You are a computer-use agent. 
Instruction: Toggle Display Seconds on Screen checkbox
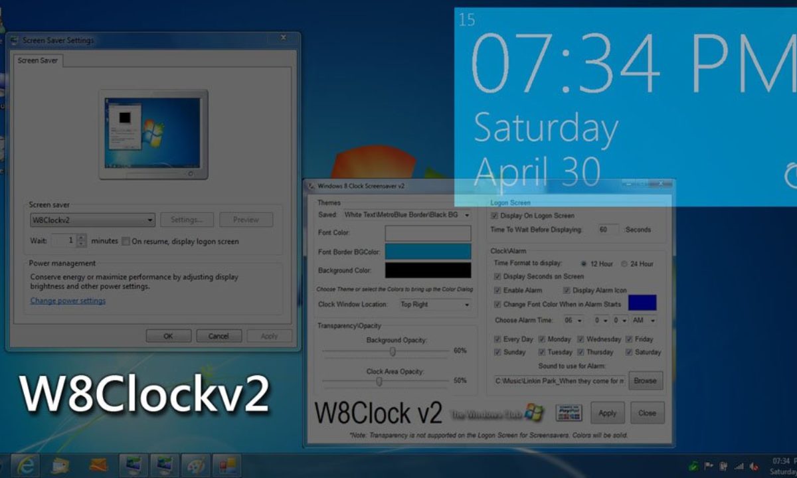coord(497,276)
